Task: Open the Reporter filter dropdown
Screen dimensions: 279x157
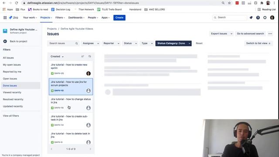Action: coord(111,44)
